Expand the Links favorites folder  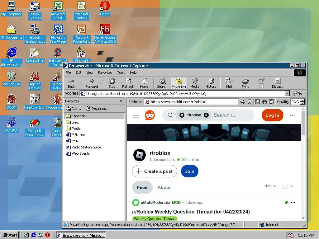(73, 122)
